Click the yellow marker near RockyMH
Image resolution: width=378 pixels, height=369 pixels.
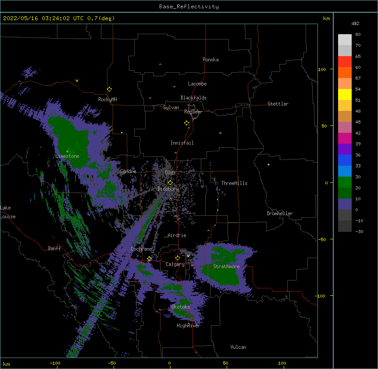tap(110, 89)
